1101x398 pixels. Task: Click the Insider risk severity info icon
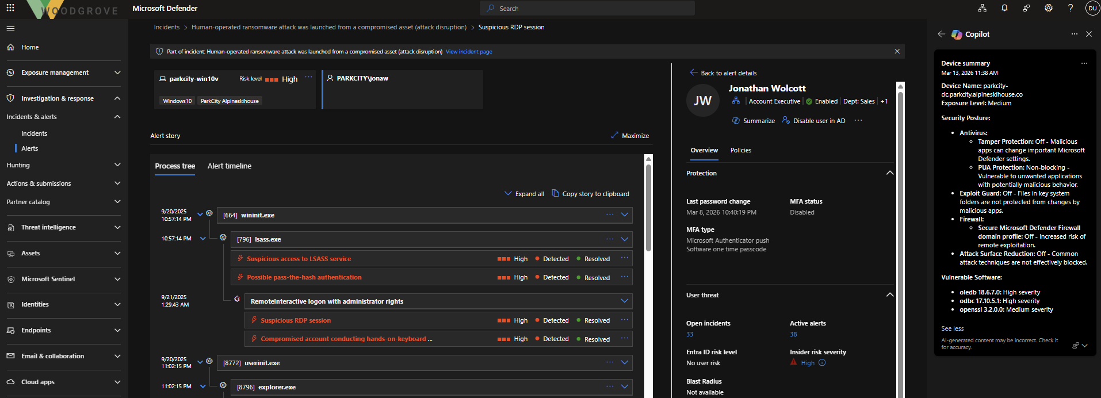tap(822, 363)
